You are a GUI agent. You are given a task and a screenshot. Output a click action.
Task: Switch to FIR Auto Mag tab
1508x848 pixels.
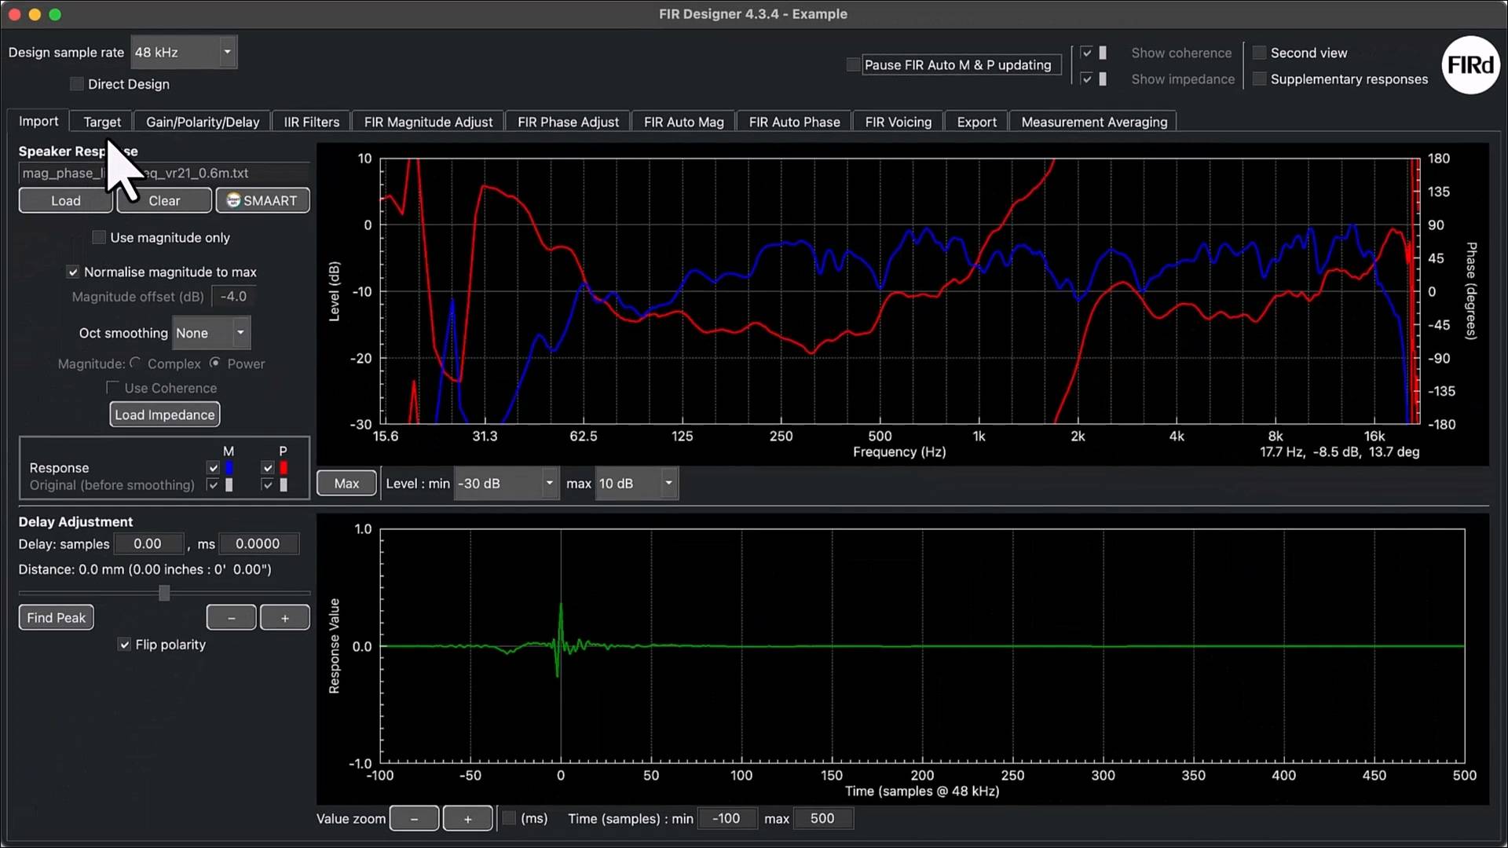pos(683,122)
